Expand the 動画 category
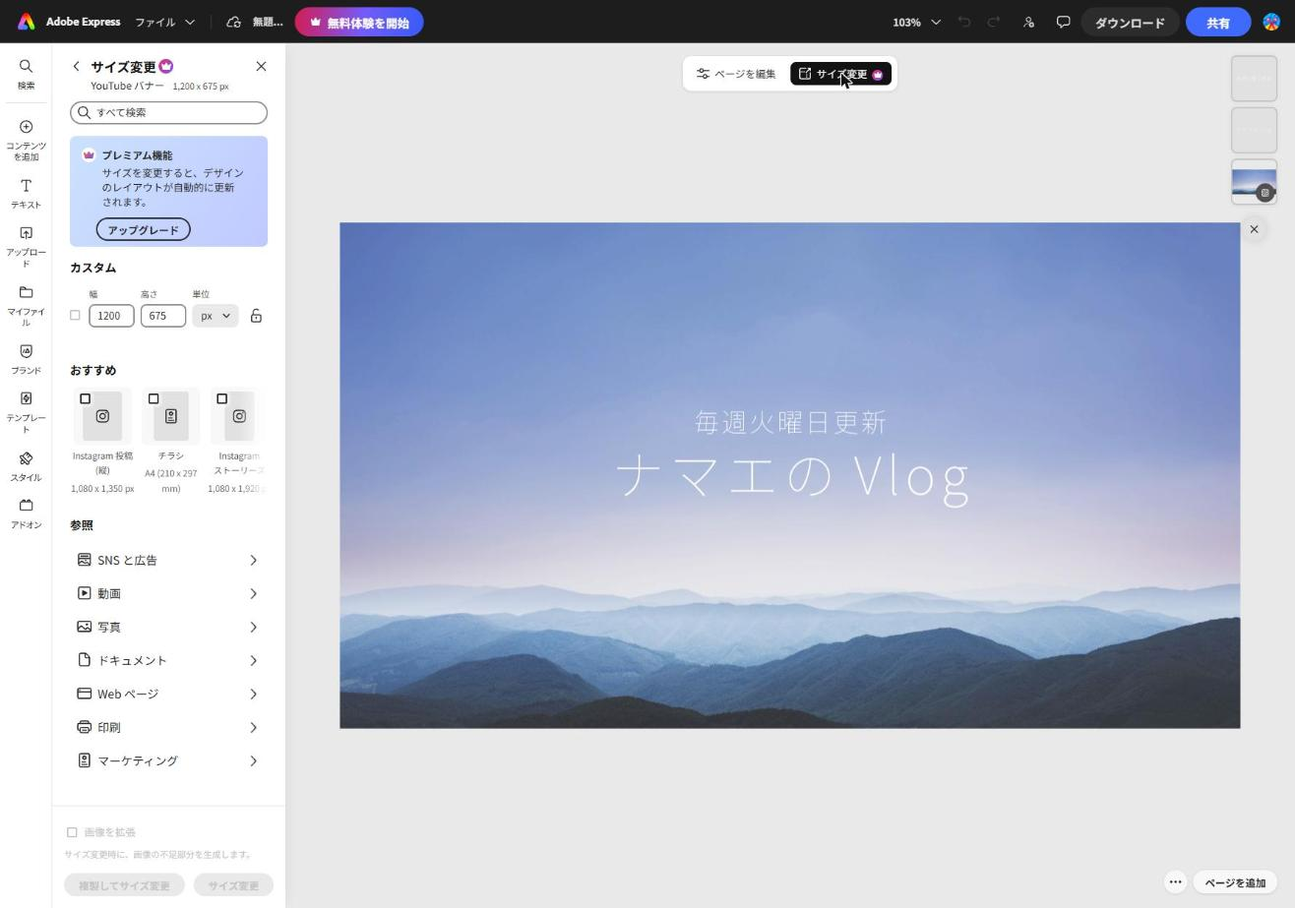Viewport: 1295px width, 908px height. 168,593
